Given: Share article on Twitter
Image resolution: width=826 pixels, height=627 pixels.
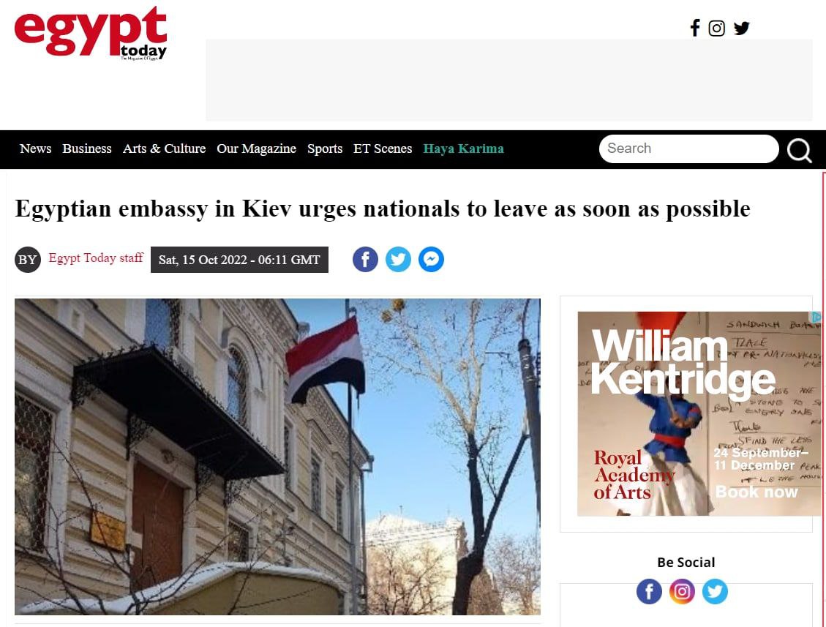Looking at the screenshot, I should 398,259.
